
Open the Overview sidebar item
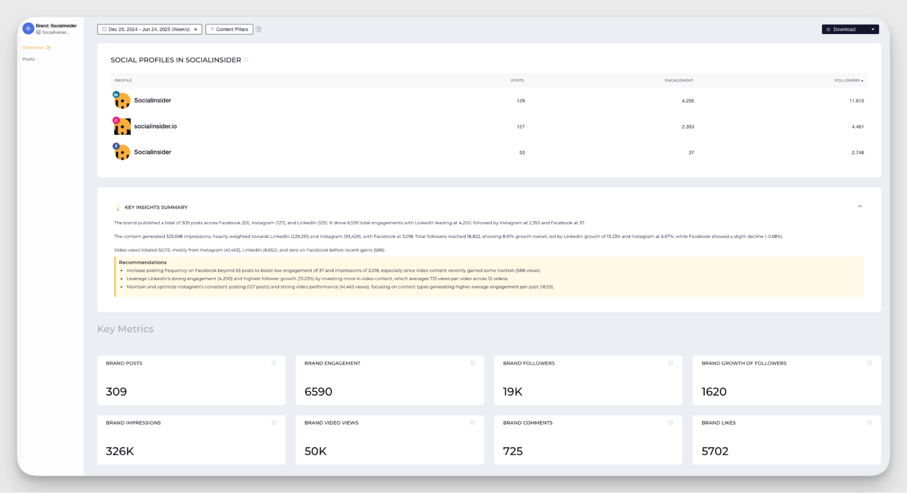(x=33, y=47)
